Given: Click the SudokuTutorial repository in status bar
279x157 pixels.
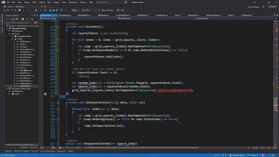Looking at the screenshot, I should coord(237,155).
